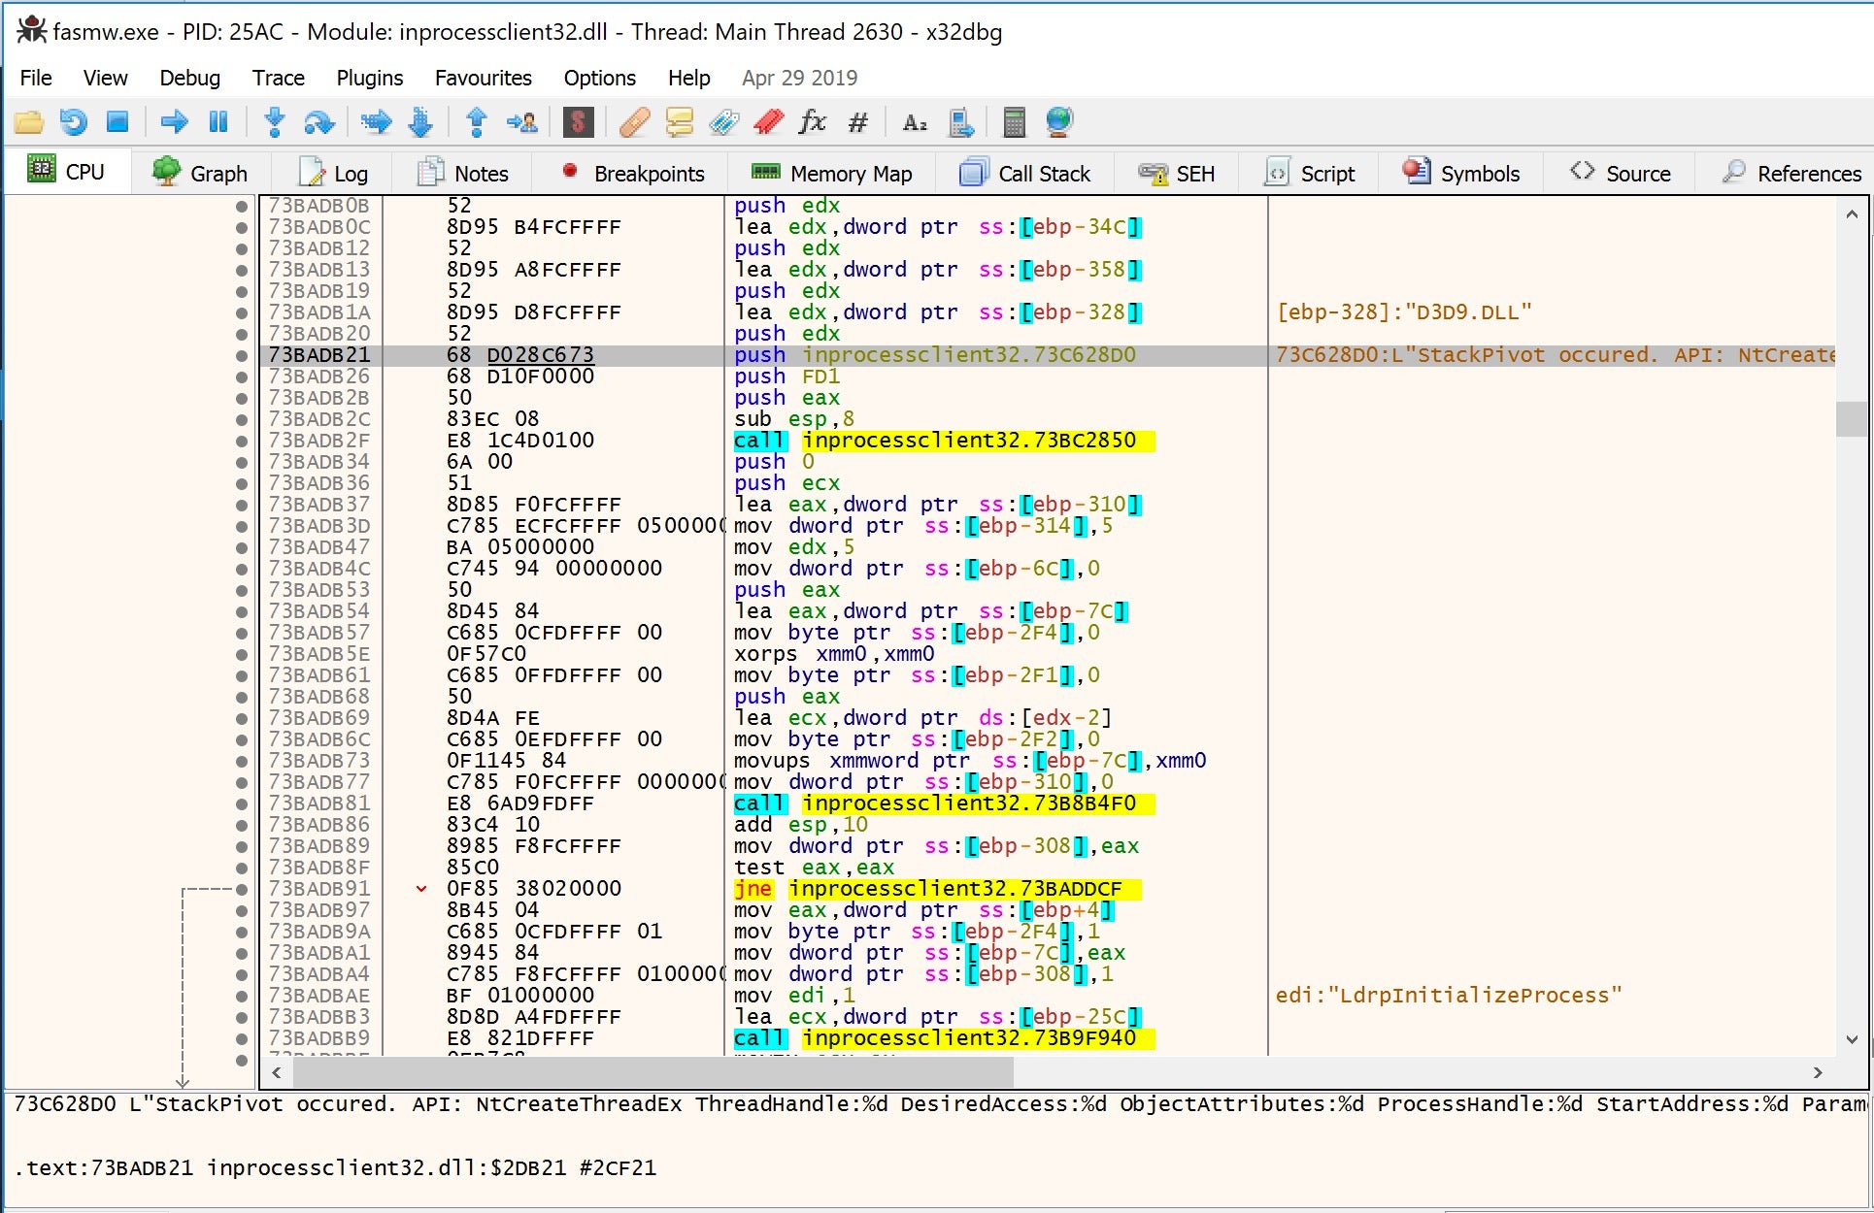Open the Plugins menu
The height and width of the screenshot is (1213, 1874).
[369, 78]
